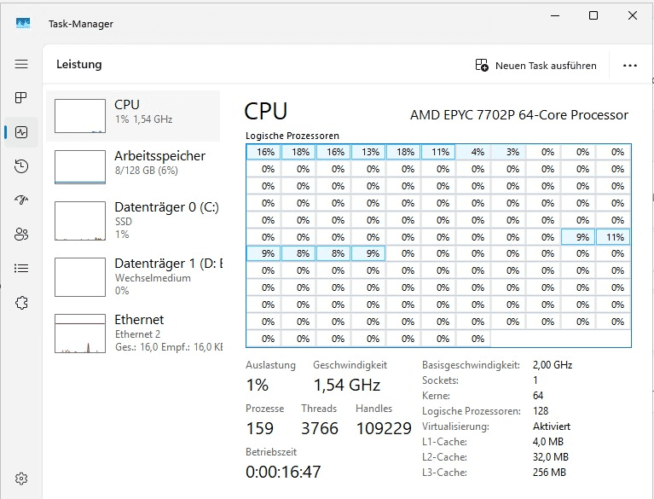654x499 pixels.
Task: Open the Autostart apps gauge icon
Action: [x=21, y=200]
